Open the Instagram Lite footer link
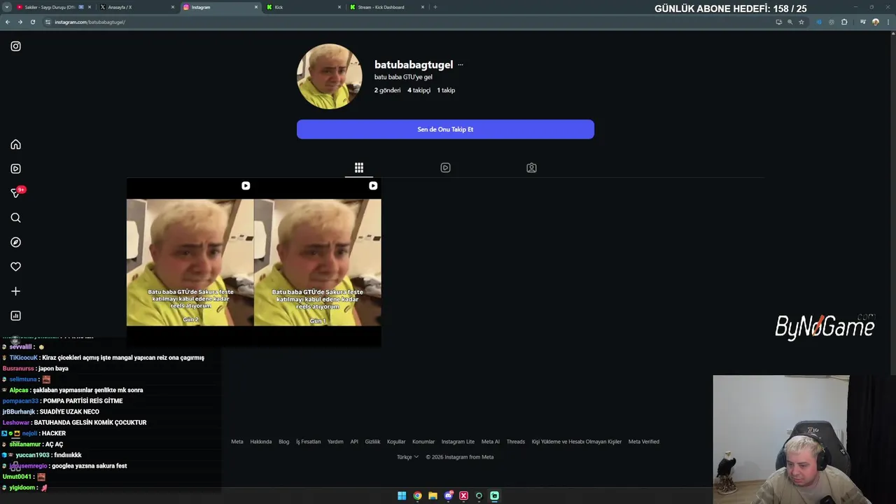Image resolution: width=896 pixels, height=504 pixels. pyautogui.click(x=458, y=442)
